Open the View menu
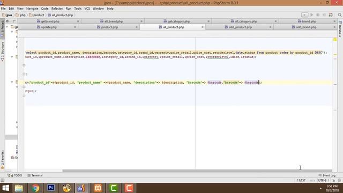343x193 pixels. click(20, 9)
